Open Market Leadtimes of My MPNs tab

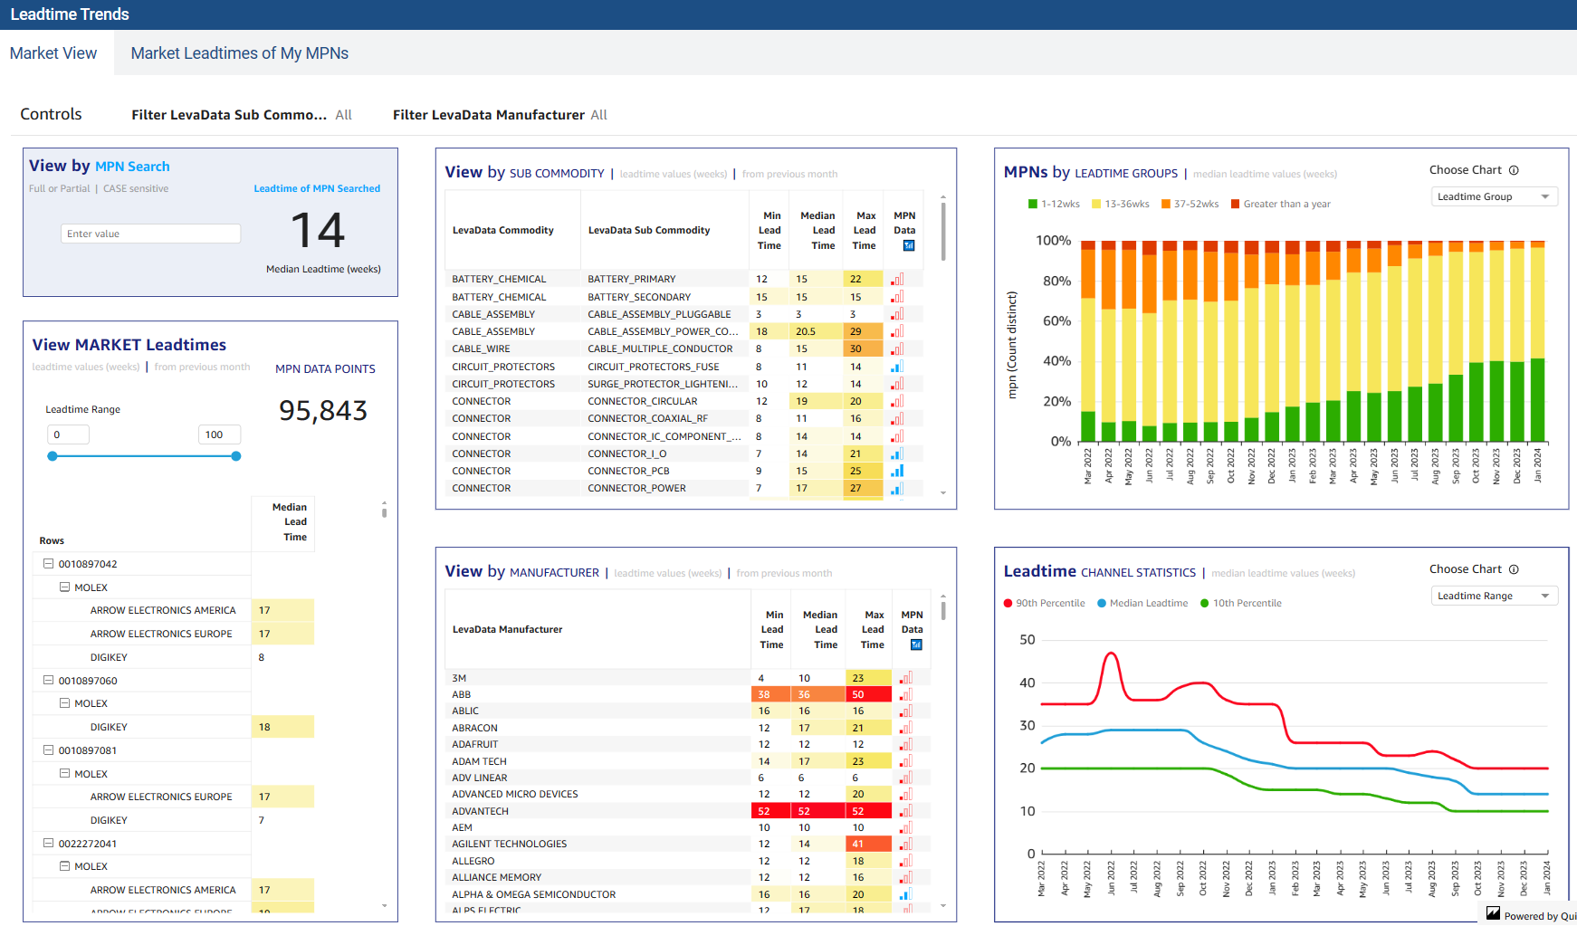[x=240, y=53]
